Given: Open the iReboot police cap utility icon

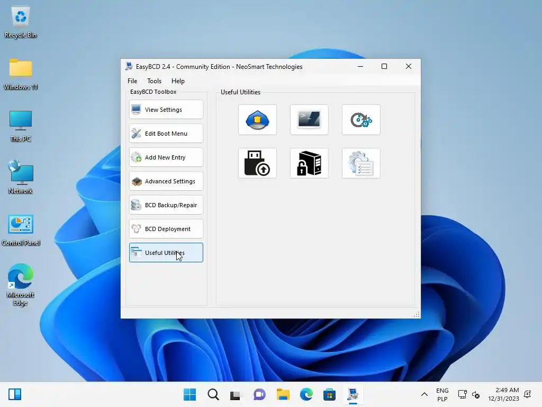Looking at the screenshot, I should 257,120.
